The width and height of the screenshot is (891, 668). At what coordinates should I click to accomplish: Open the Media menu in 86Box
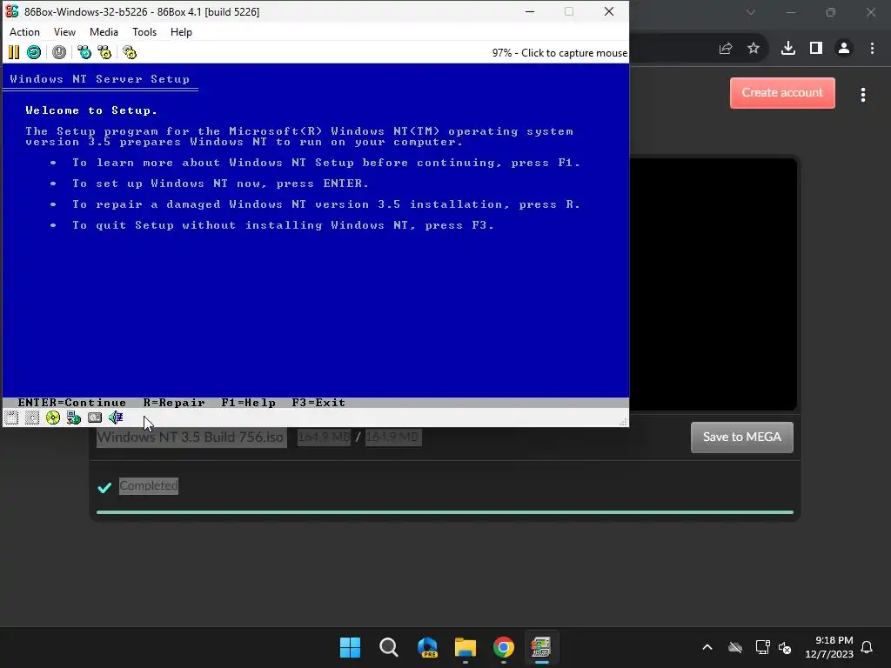pos(104,32)
